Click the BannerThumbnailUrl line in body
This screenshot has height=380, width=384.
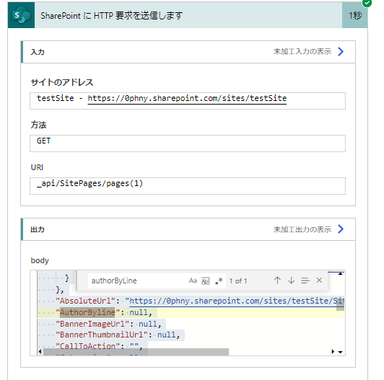[118, 335]
